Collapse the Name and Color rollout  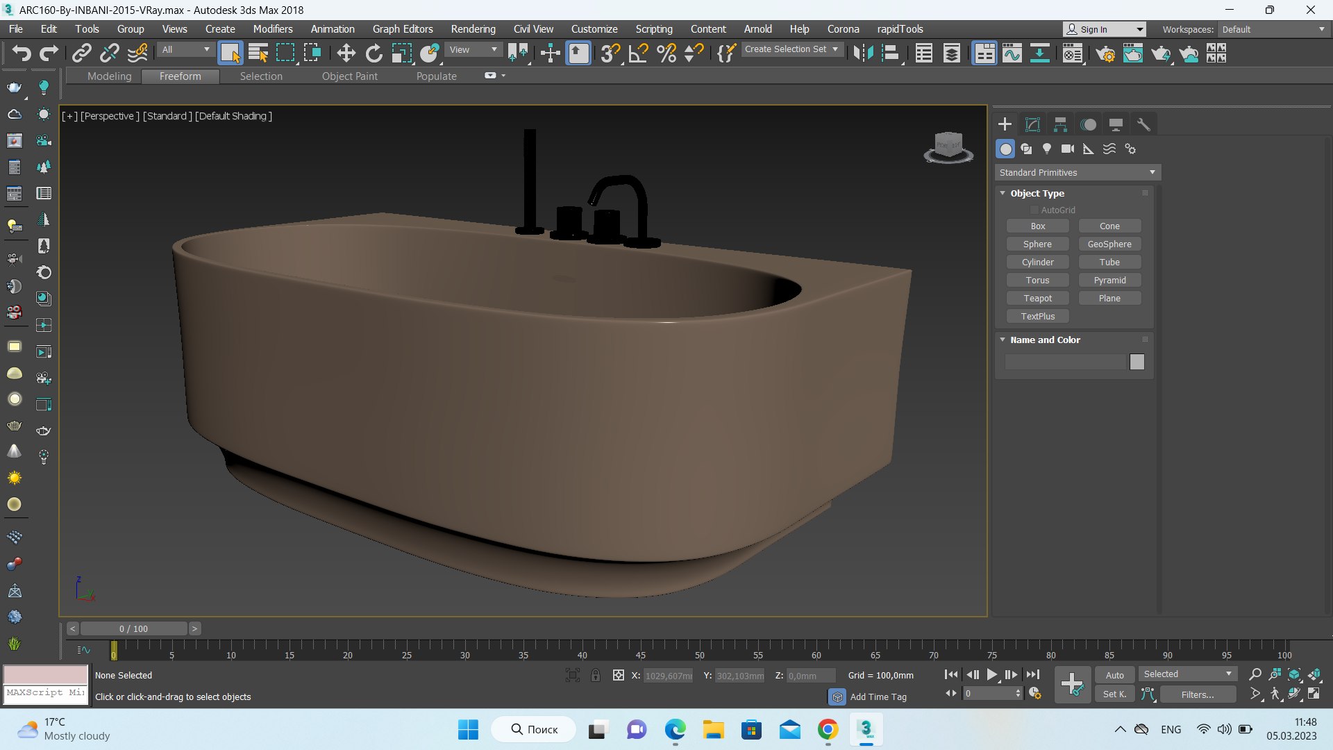(x=1003, y=340)
